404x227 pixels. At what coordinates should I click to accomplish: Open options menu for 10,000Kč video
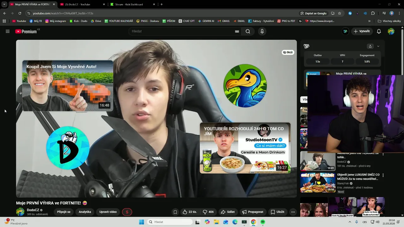[383, 154]
